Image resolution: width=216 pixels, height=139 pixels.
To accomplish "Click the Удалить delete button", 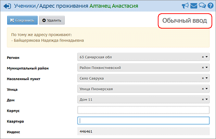I will pyautogui.click(x=52, y=20).
